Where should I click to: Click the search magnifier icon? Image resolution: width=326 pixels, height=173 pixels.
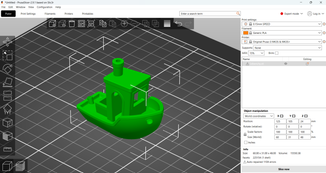[238, 13]
